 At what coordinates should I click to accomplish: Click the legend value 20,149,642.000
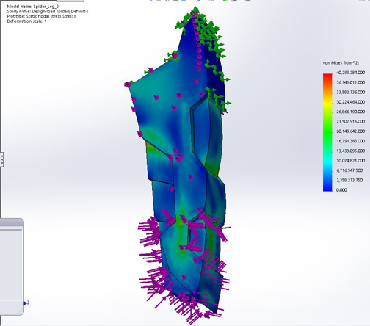click(x=350, y=131)
